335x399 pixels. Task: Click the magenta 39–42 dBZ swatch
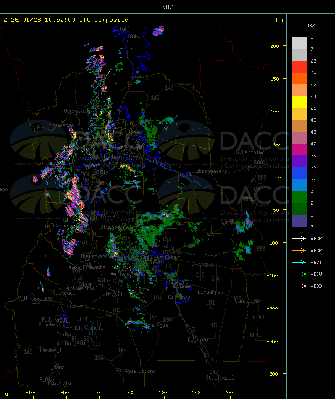click(x=299, y=150)
